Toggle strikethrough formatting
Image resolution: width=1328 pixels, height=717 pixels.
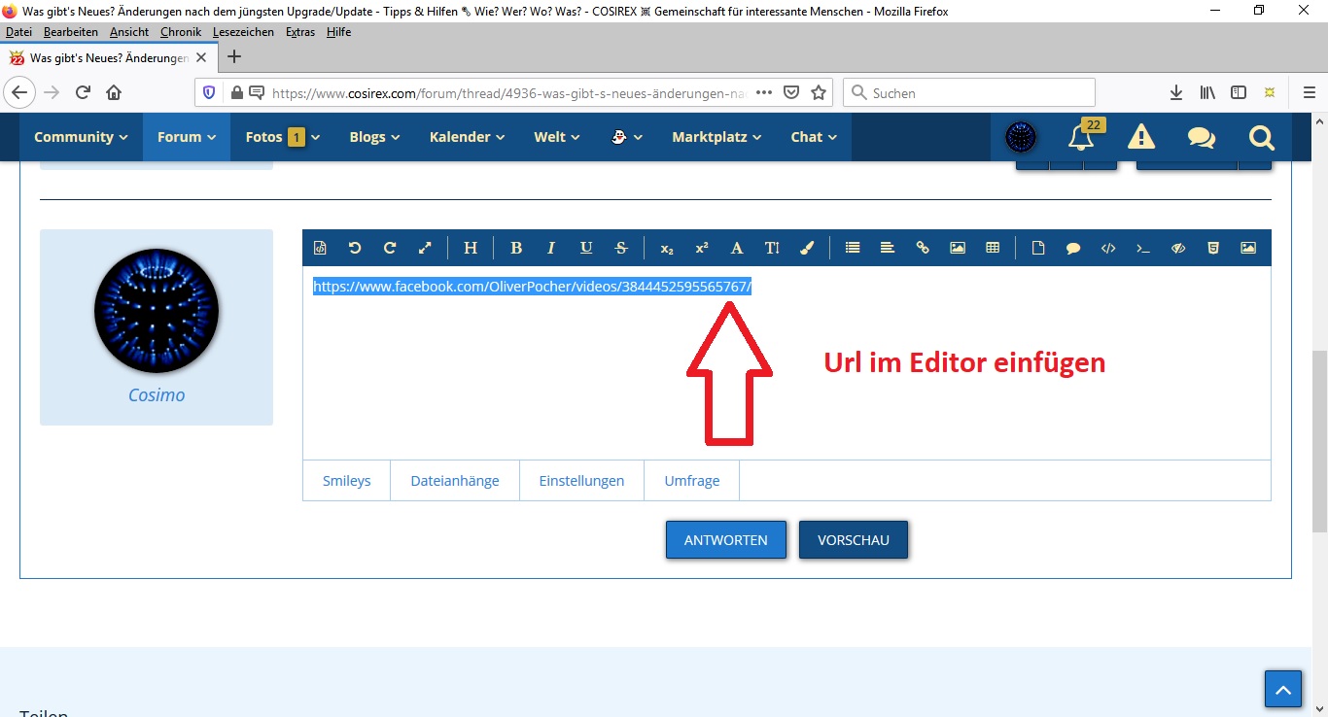(x=621, y=248)
